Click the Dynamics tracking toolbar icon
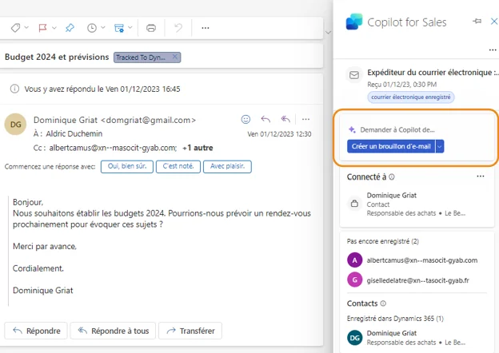 click(x=119, y=28)
